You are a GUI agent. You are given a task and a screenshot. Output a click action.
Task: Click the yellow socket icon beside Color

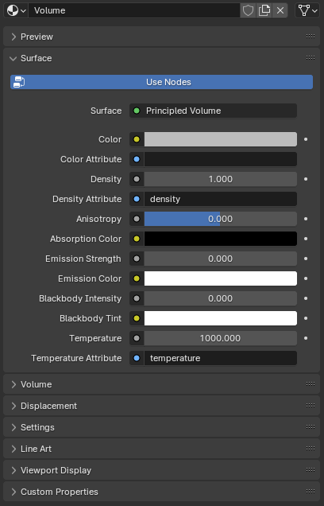point(137,139)
